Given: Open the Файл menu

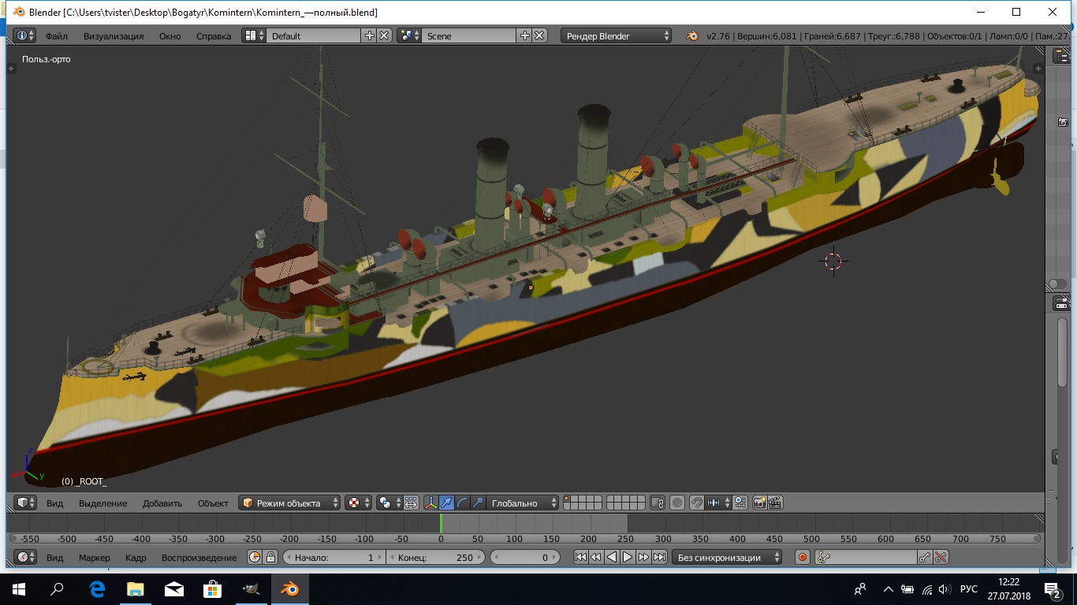Looking at the screenshot, I should pyautogui.click(x=57, y=35).
